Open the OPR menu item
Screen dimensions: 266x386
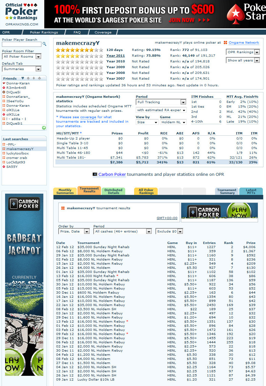tap(6, 32)
